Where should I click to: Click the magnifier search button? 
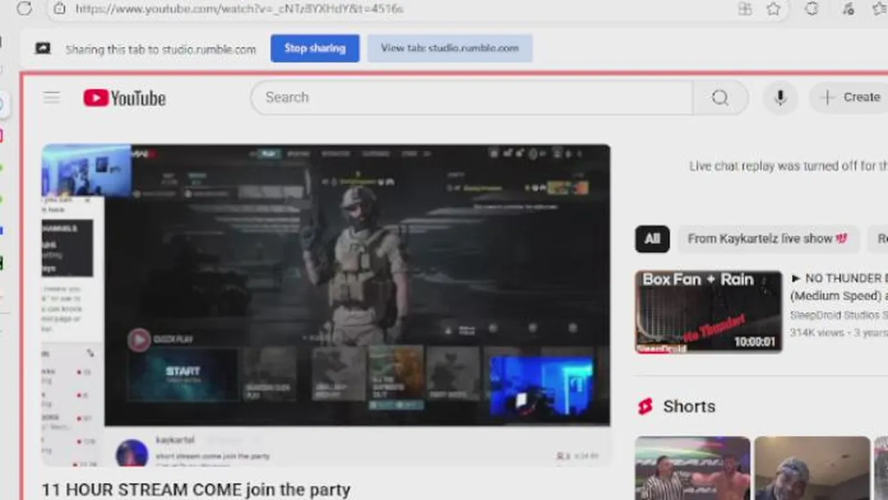[x=721, y=97]
